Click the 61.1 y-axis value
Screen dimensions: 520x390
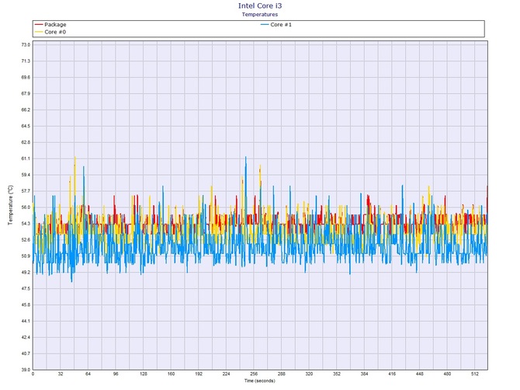(x=26, y=158)
